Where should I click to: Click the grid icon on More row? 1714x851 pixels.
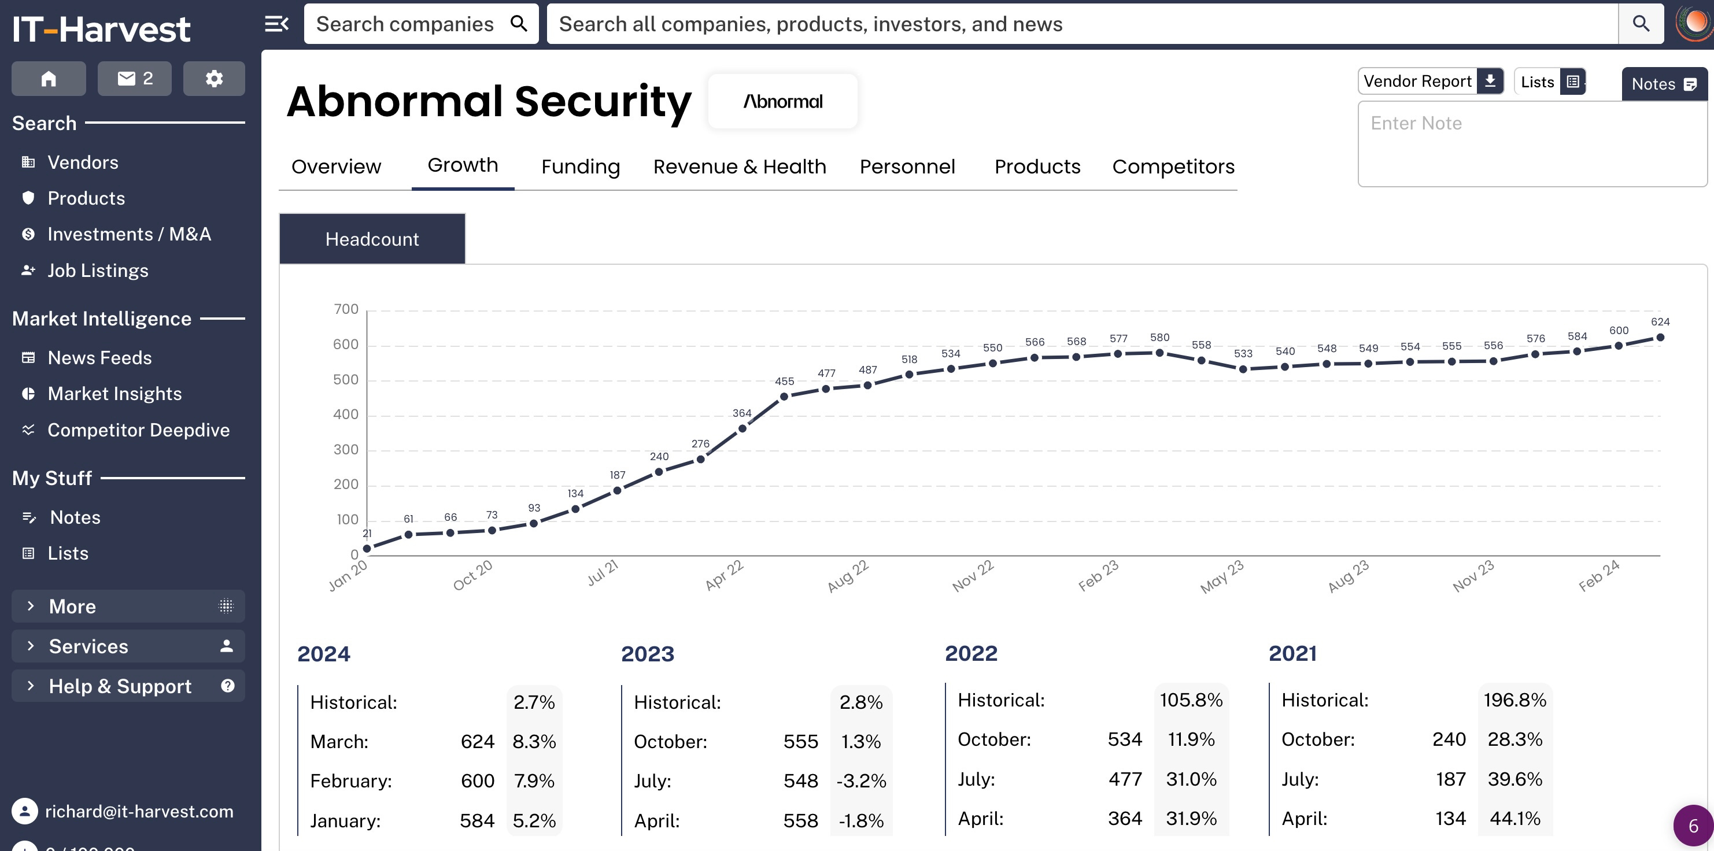(x=226, y=606)
